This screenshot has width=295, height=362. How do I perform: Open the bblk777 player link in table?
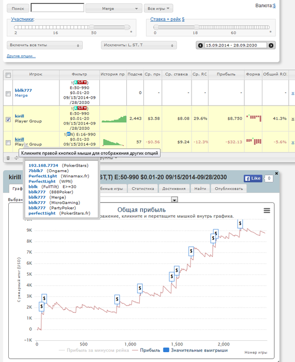(x=23, y=90)
